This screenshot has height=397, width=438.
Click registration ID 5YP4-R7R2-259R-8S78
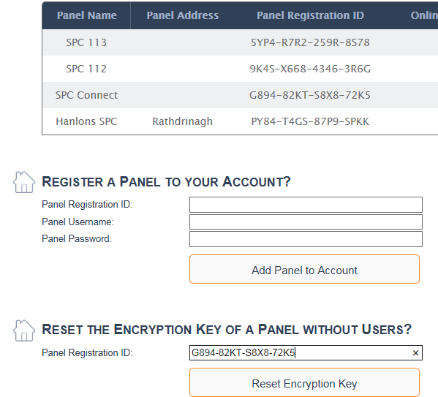pos(310,42)
